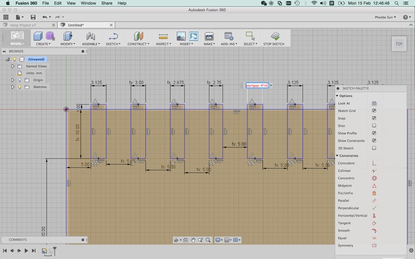Click the TOP view cube face
Screen dimensions: 415x259
click(399, 44)
